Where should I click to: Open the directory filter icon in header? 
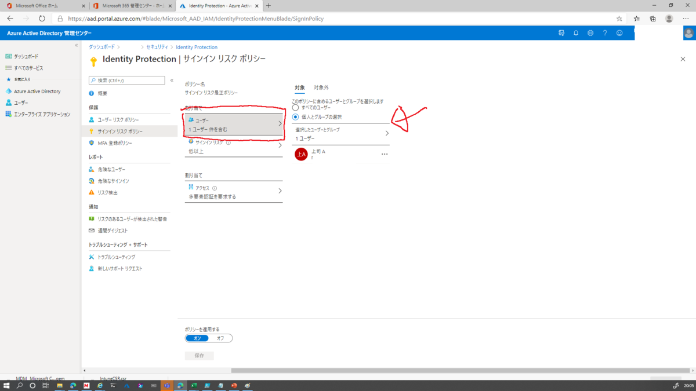[561, 33]
